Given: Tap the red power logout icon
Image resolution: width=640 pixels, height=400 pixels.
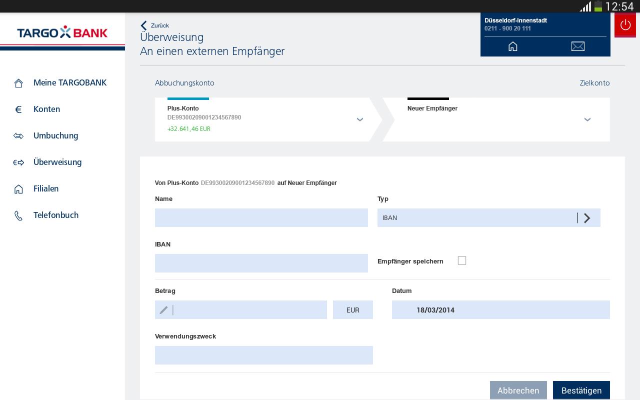Looking at the screenshot, I should pos(625,25).
